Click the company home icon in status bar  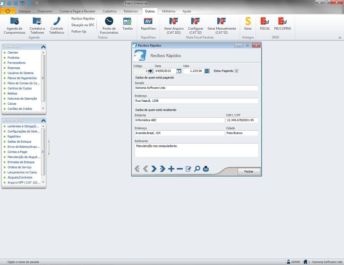coord(305,262)
